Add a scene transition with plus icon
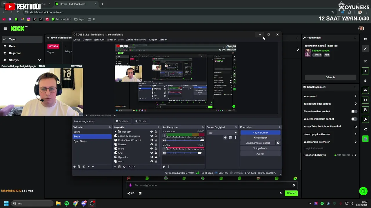371x208 pixels. pyautogui.click(x=225, y=138)
